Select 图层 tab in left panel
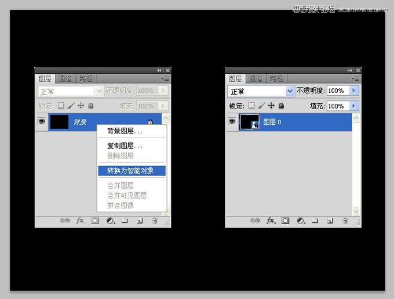The image size is (394, 299). (45, 79)
